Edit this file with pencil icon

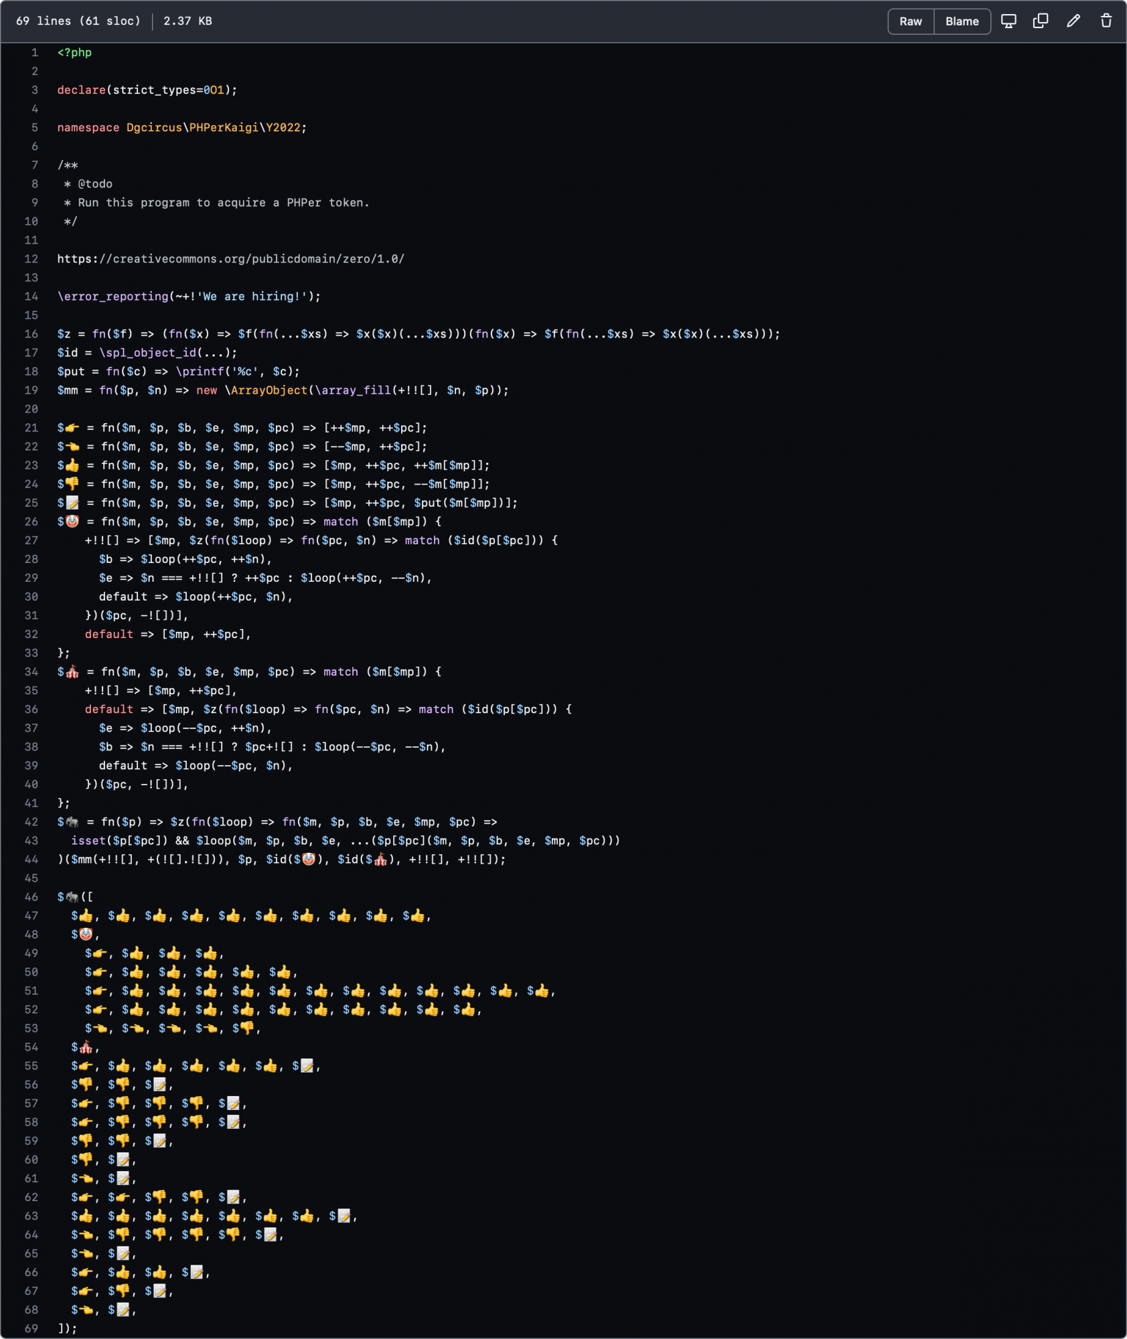[x=1073, y=21]
